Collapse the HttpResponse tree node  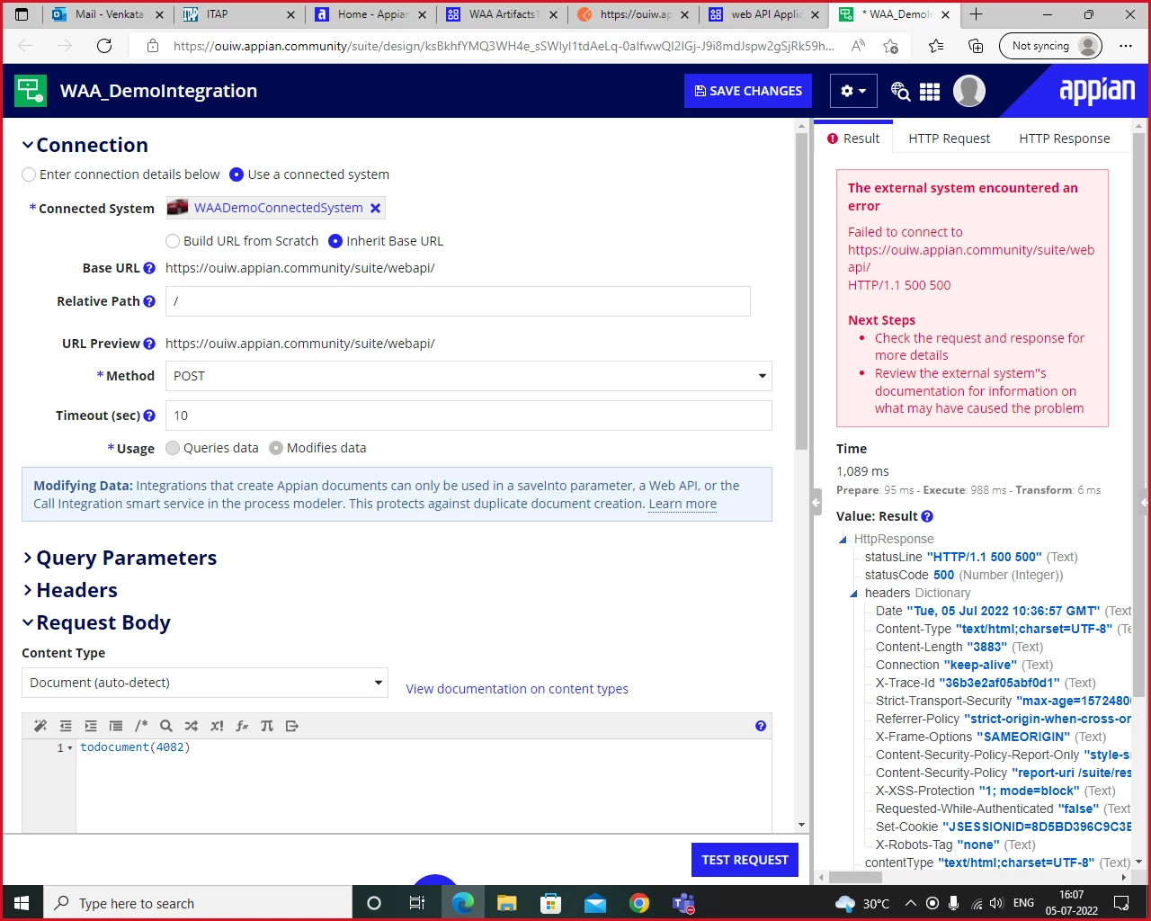point(843,540)
